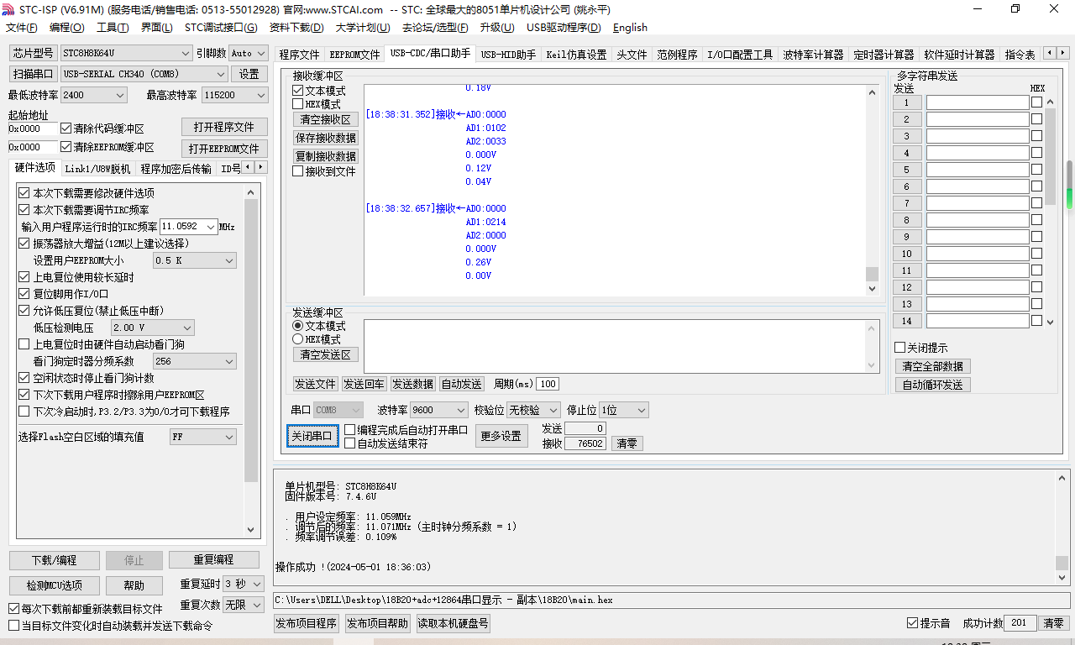The image size is (1075, 645).
Task: Switch to the USB-HID助手 tab
Action: tap(508, 55)
